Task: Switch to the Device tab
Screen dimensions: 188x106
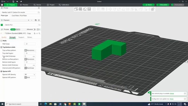Action: pyautogui.click(x=37, y=5)
